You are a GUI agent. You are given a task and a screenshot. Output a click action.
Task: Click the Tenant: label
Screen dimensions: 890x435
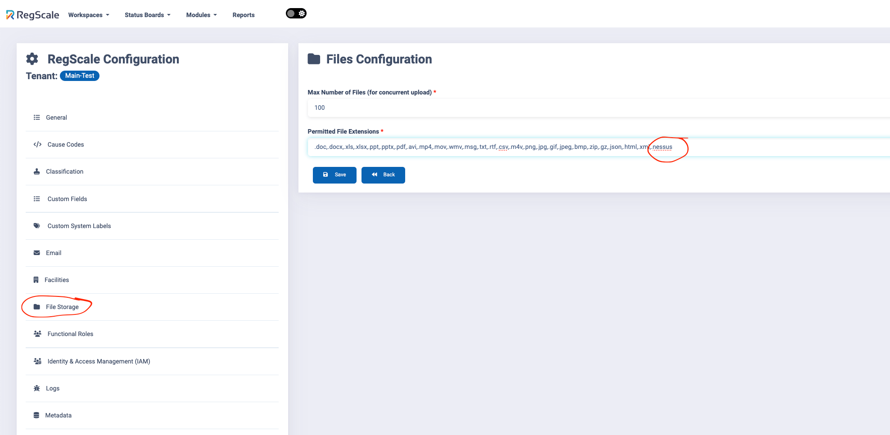pos(42,76)
